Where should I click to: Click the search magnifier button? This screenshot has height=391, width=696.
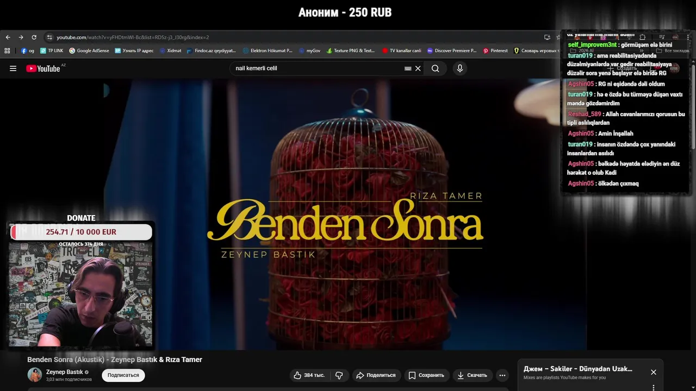click(435, 68)
